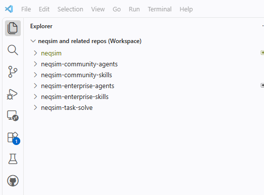
Task: Collapse the neqsim and related repos workspace chevron
Action: click(x=33, y=41)
